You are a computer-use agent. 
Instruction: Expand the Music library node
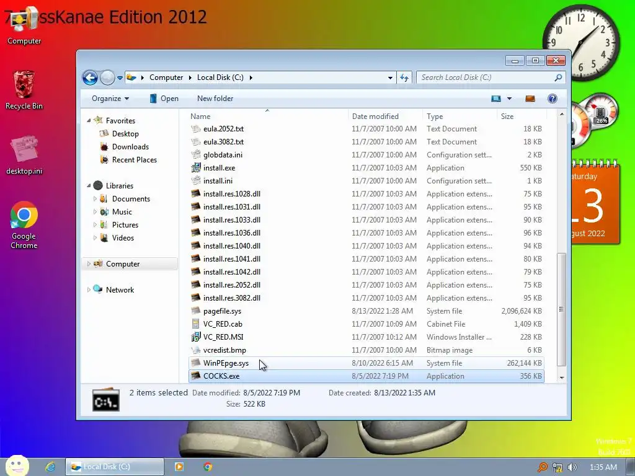(x=95, y=212)
